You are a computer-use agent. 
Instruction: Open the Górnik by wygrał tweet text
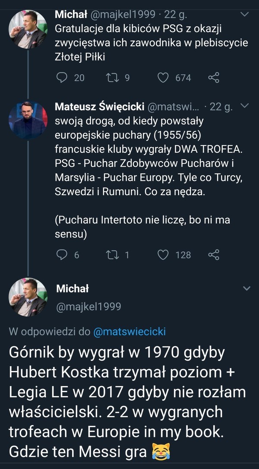(x=127, y=402)
